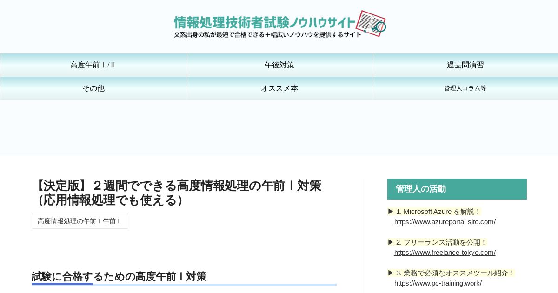Open the pc-training.work link

pyautogui.click(x=438, y=283)
